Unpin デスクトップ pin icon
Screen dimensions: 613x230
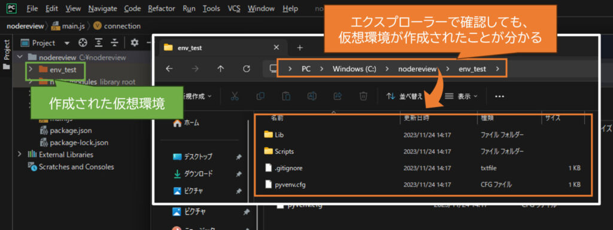pos(238,157)
